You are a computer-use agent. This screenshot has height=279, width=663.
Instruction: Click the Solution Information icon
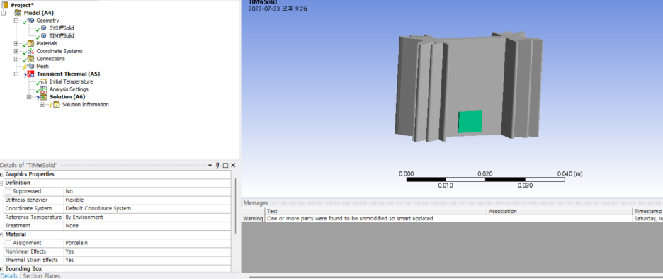tap(57, 104)
